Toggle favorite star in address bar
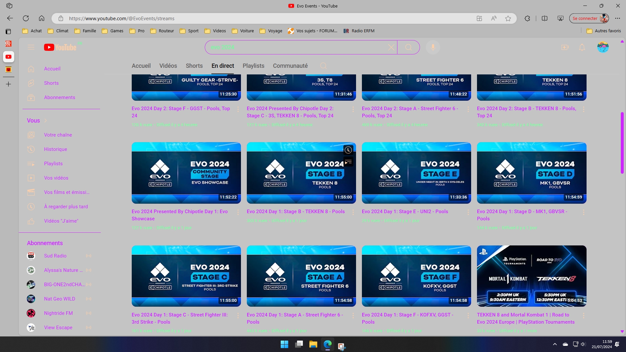Image resolution: width=626 pixels, height=352 pixels. tap(508, 19)
